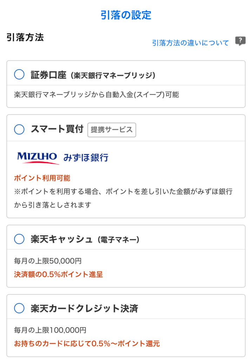Select 証券口座 radio button
This screenshot has width=252, height=359.
[19, 74]
